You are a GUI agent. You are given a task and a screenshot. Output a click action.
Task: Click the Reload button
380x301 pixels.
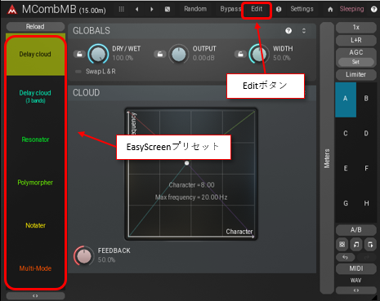click(x=35, y=27)
